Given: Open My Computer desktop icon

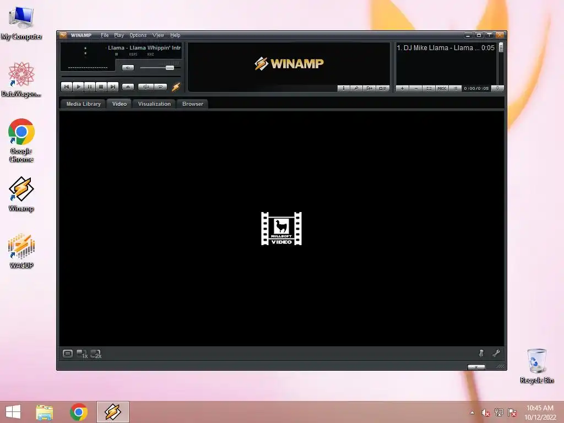Looking at the screenshot, I should click(21, 23).
